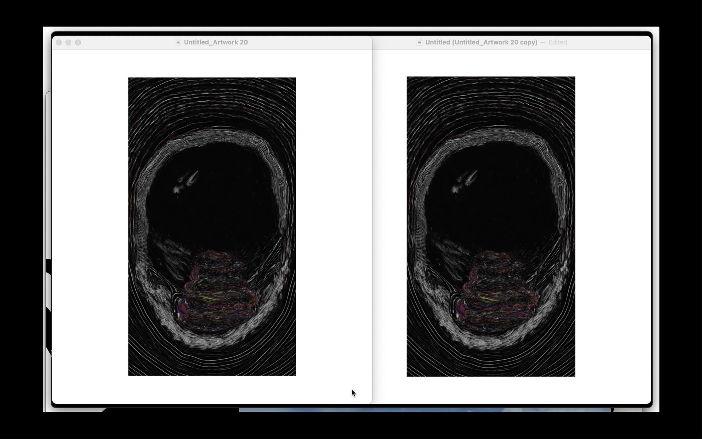Viewport: 702px width, 439px height.
Task: Click the artwork image in the copy window
Action: [491, 226]
